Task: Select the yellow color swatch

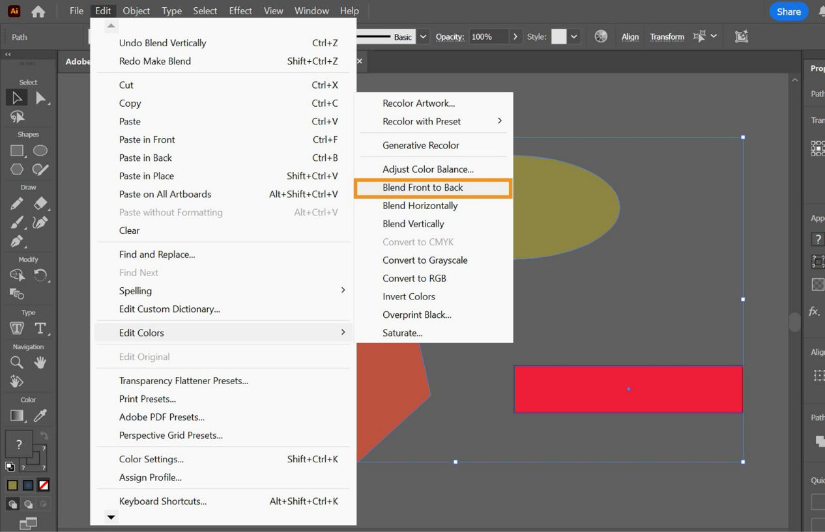Action: pos(12,485)
